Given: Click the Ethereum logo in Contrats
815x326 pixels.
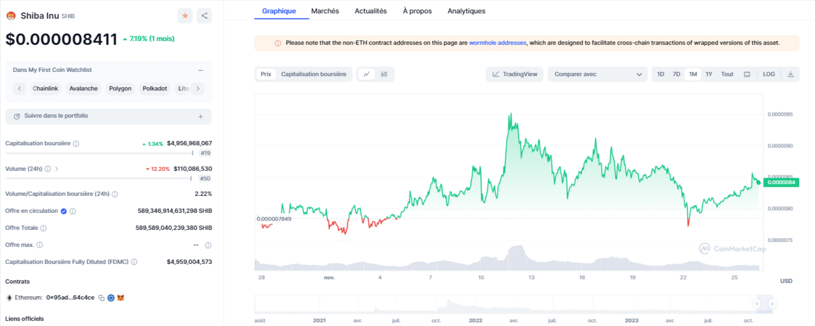Looking at the screenshot, I should (9, 298).
